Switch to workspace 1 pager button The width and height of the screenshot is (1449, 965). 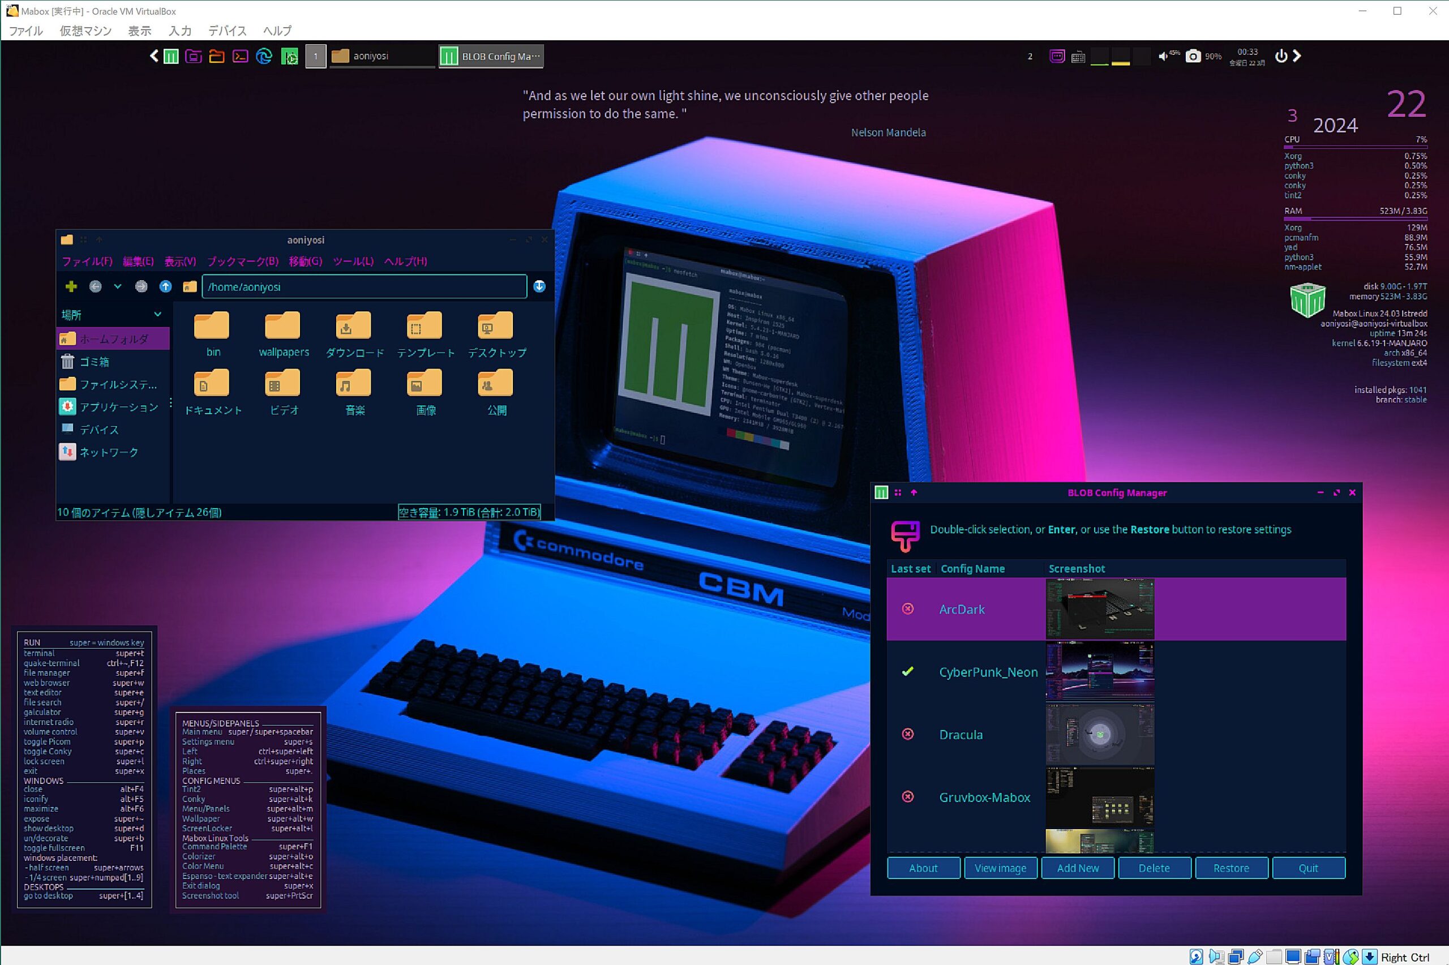[316, 57]
